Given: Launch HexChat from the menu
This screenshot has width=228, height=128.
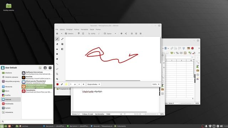Looking at the screenshot, I should pos(37,78).
